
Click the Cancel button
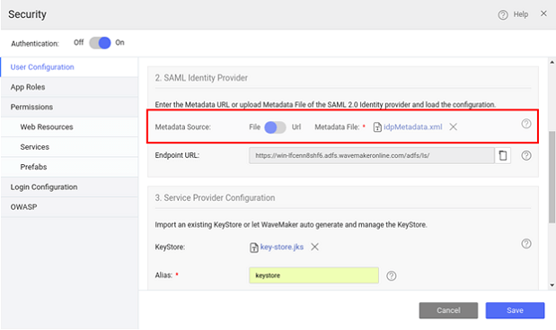pos(448,310)
